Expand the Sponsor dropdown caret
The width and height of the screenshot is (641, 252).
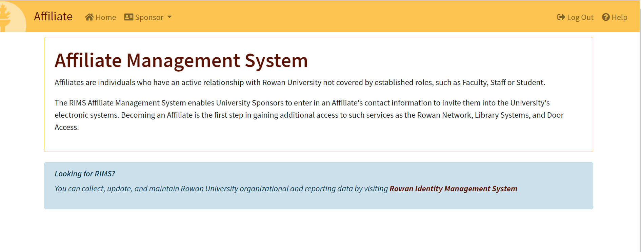[x=169, y=17]
